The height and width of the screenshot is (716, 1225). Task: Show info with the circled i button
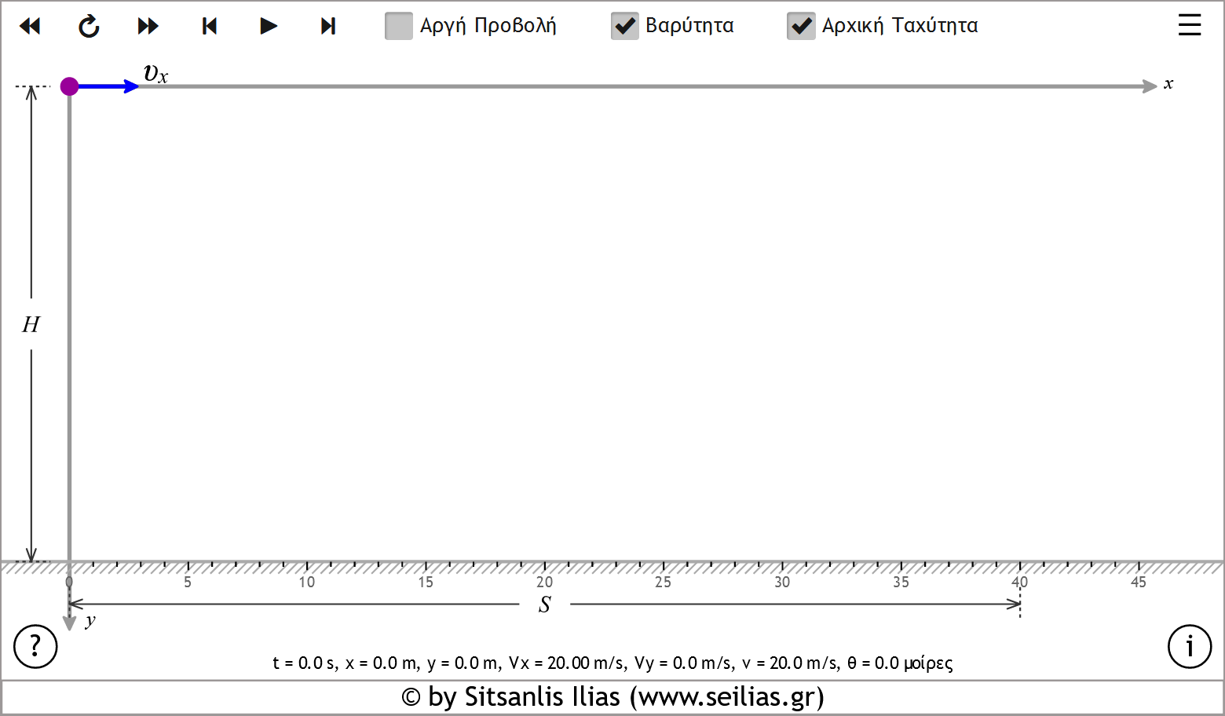point(1190,646)
